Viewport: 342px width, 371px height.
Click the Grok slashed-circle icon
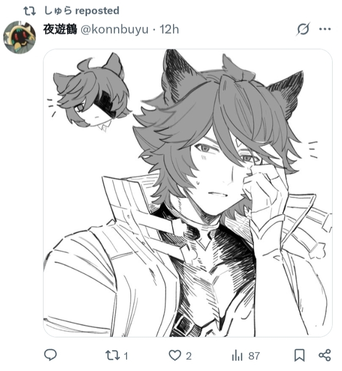[303, 29]
